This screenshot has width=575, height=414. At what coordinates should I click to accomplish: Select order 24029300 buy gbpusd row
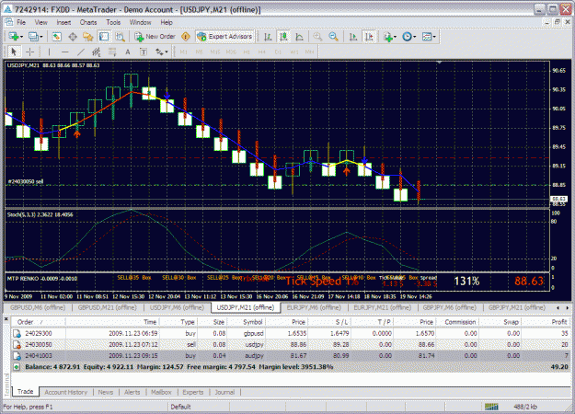pos(291,334)
